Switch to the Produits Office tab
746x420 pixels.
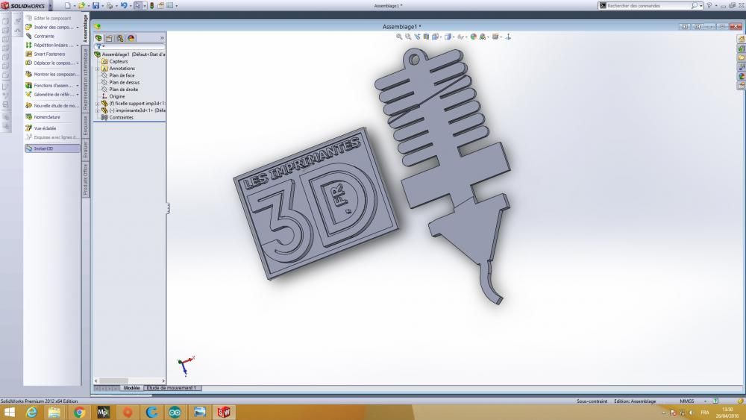point(86,180)
